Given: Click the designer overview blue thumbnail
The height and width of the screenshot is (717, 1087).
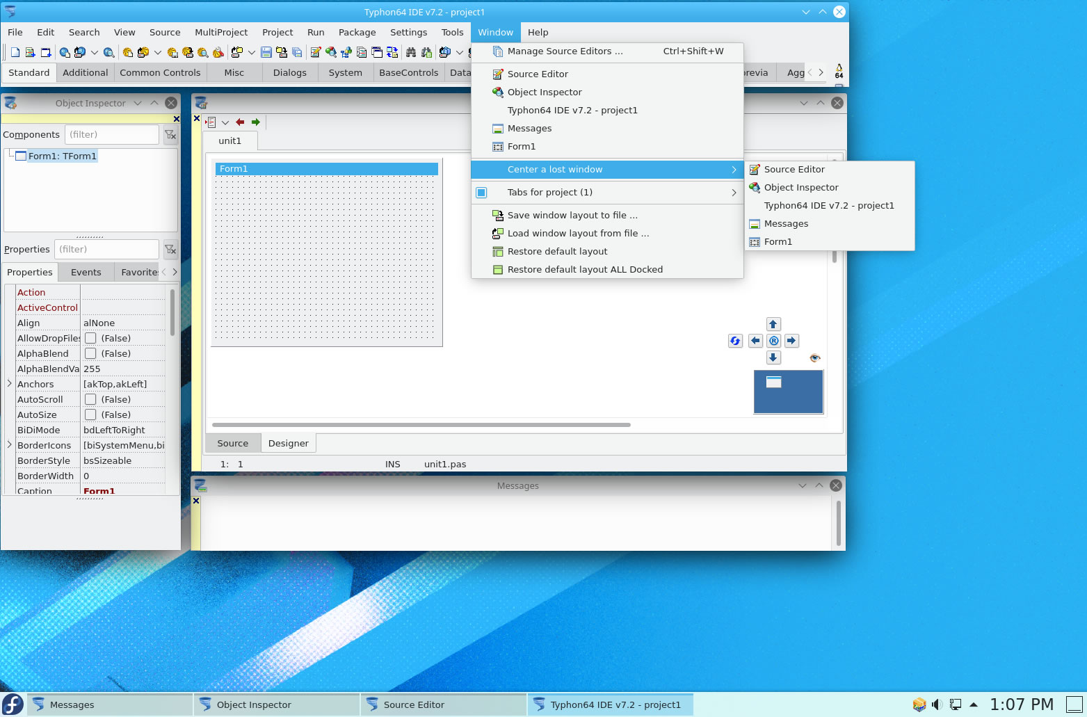Looking at the screenshot, I should (x=789, y=392).
